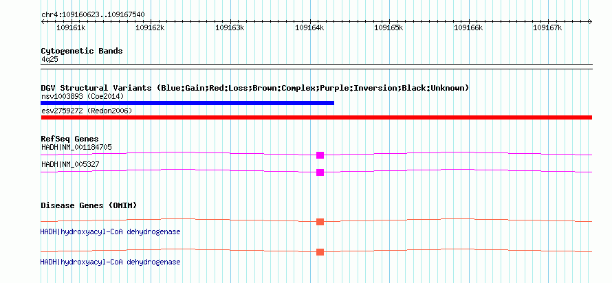Click the Cytogenetic Bands track title
The height and width of the screenshot is (283, 612).
82,51
